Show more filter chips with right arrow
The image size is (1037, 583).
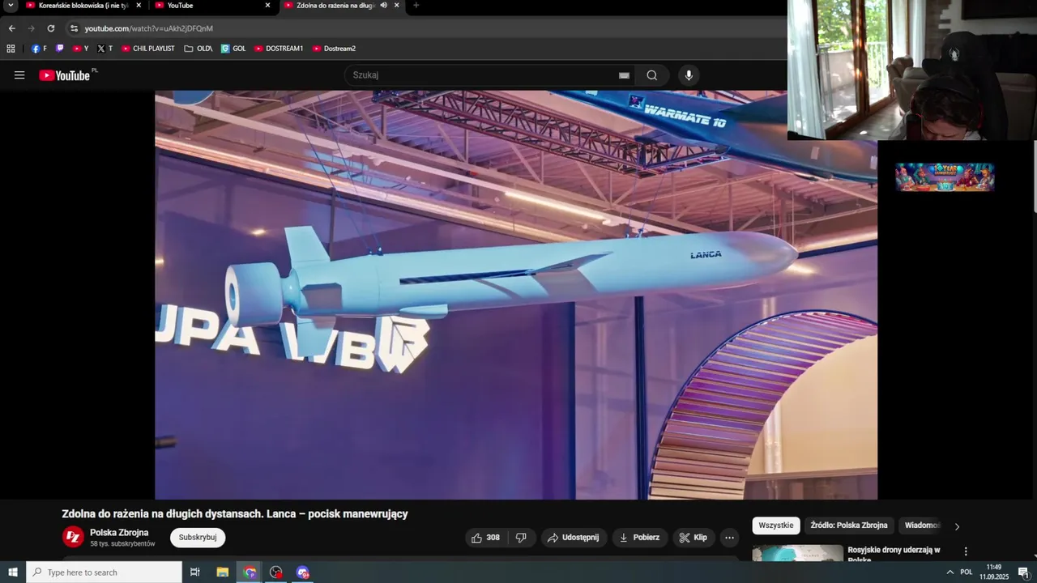coord(957,526)
